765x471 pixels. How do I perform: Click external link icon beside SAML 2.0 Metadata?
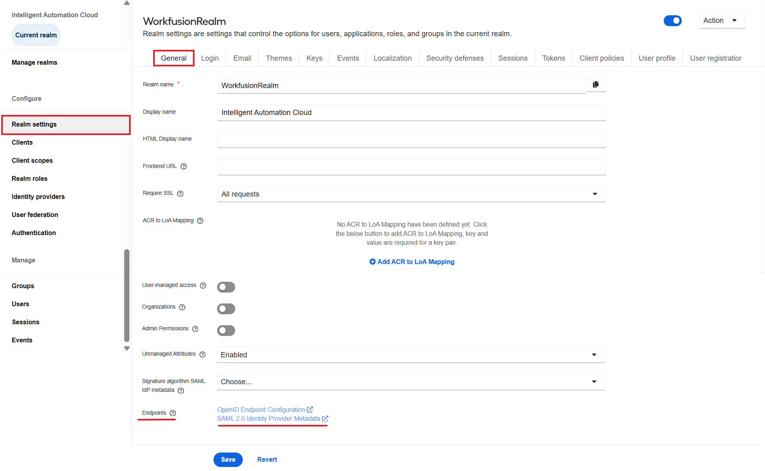tap(325, 418)
